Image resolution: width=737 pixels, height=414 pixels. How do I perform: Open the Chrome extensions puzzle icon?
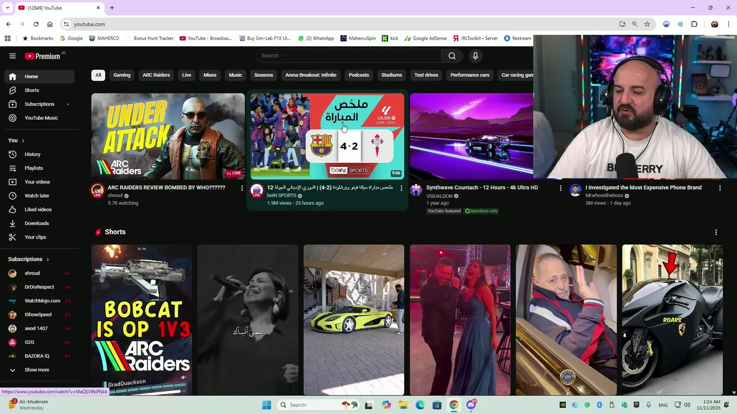(694, 24)
